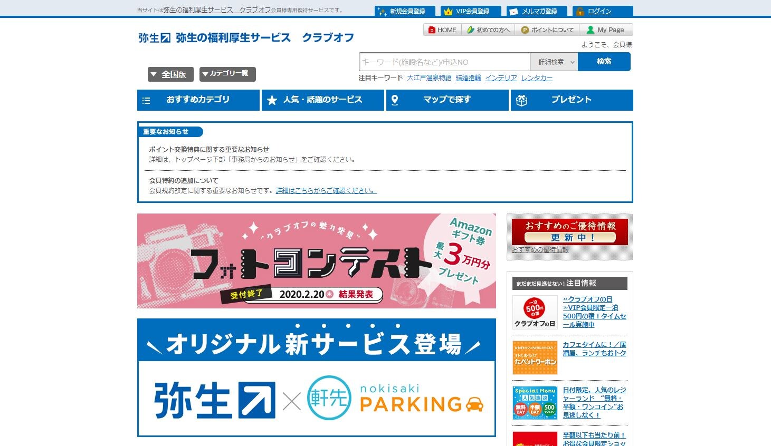Open 結婚指輪 keyword link
771x446 pixels.
(x=469, y=77)
